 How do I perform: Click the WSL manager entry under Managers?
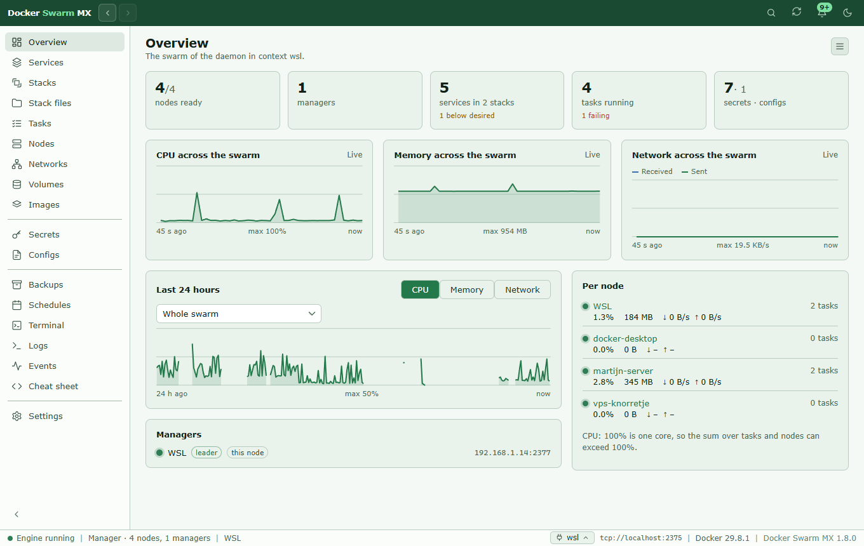coord(177,453)
